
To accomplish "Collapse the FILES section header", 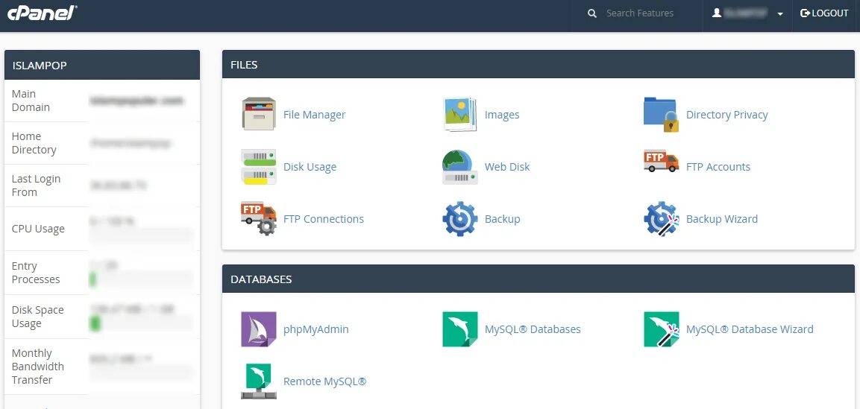I will (x=538, y=65).
